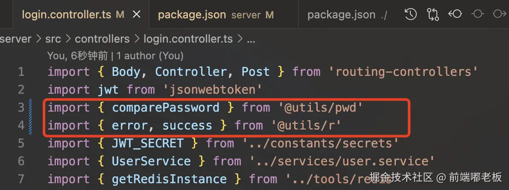Expand the server breadcrumb
Viewport: 509px width, 190px height.
pos(15,39)
